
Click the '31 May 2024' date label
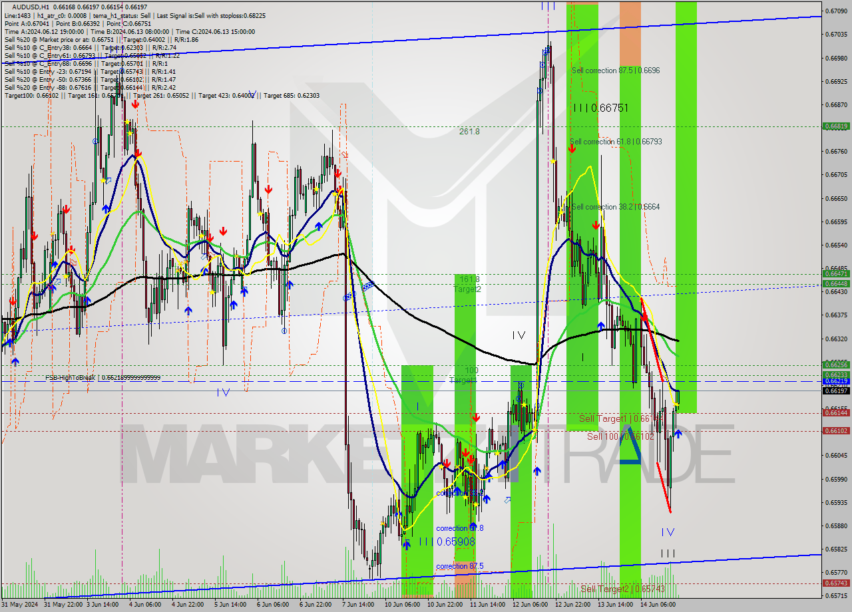tap(19, 605)
